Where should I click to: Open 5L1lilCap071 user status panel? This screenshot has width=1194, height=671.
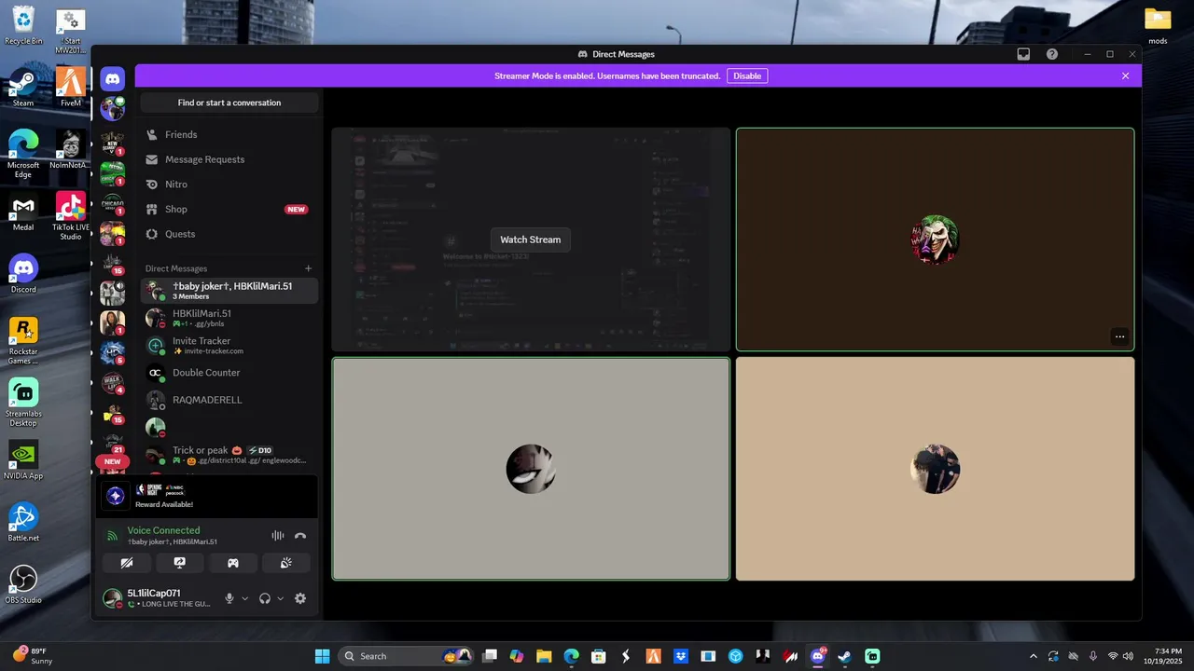157,598
